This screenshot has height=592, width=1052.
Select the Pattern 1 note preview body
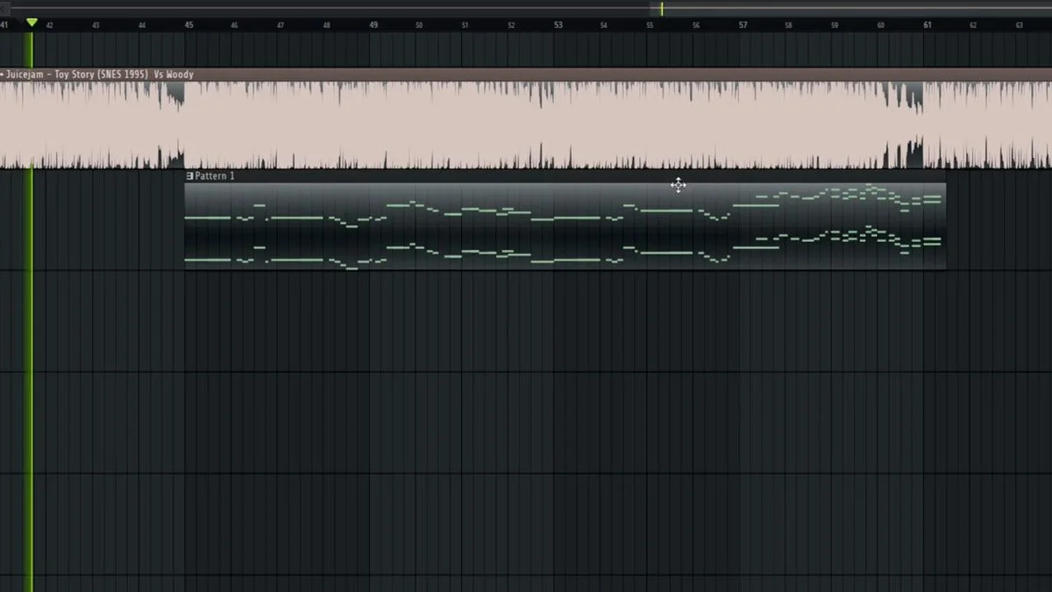[565, 226]
